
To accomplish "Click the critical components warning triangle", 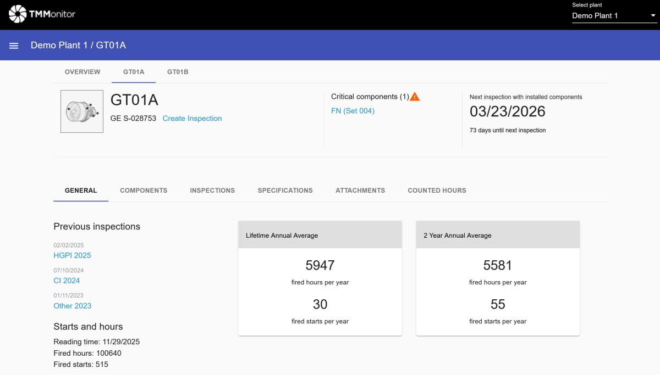I will (x=415, y=97).
